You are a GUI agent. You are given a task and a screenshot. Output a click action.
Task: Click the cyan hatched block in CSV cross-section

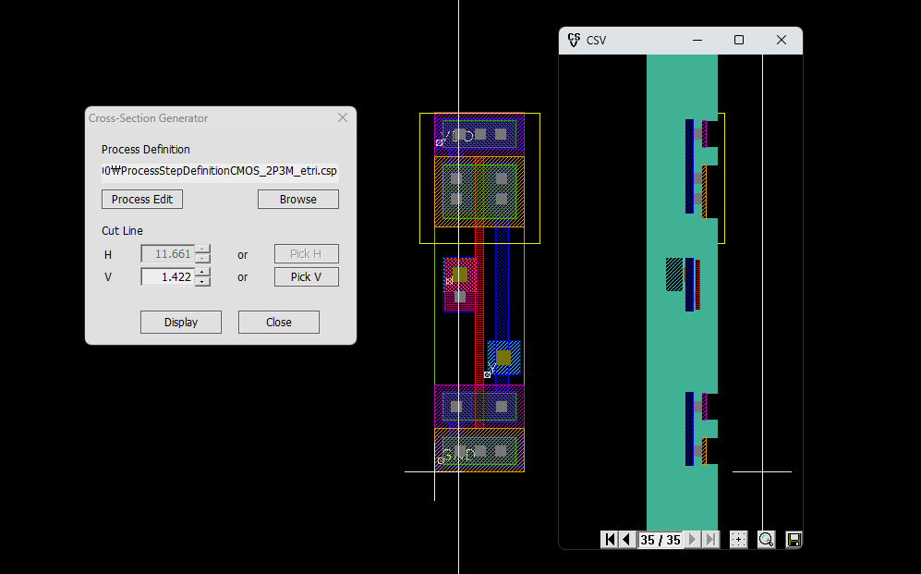674,275
